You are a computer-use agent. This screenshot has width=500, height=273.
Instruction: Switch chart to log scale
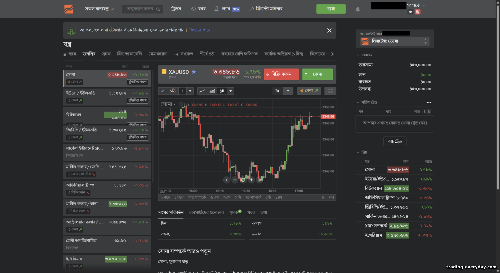pos(332,197)
